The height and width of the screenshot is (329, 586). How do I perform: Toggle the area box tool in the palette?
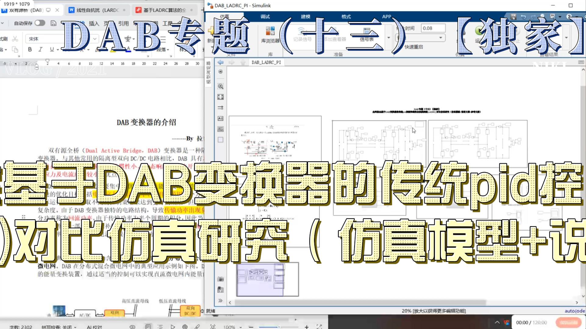coord(220,140)
